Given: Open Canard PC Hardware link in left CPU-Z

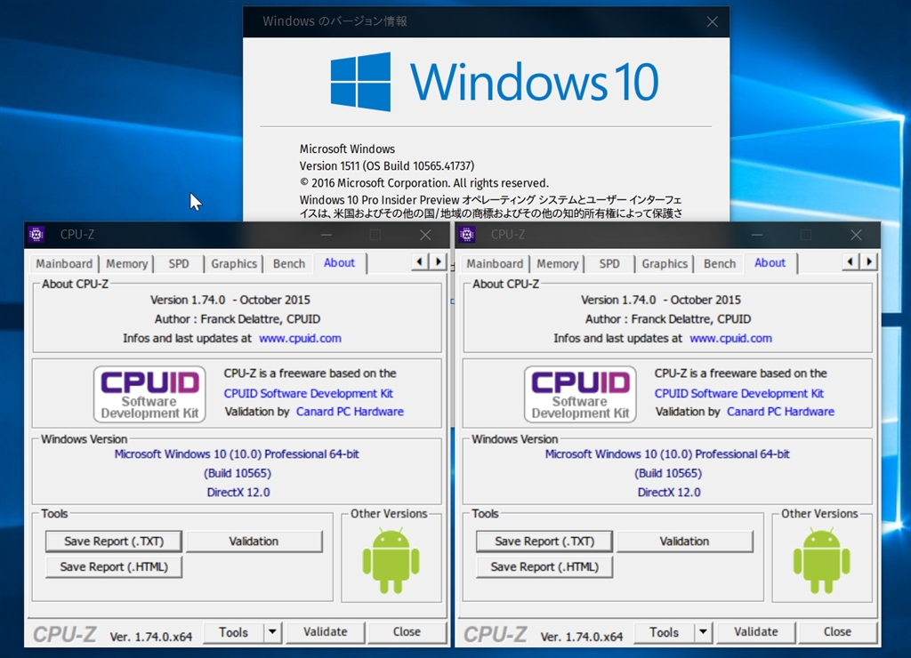Looking at the screenshot, I should pos(350,411).
